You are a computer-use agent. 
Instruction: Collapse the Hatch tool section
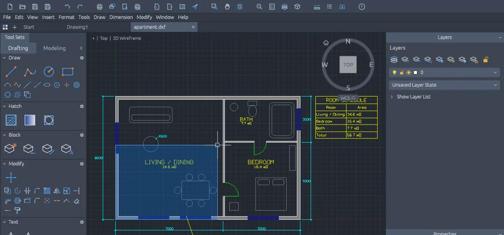(4, 106)
